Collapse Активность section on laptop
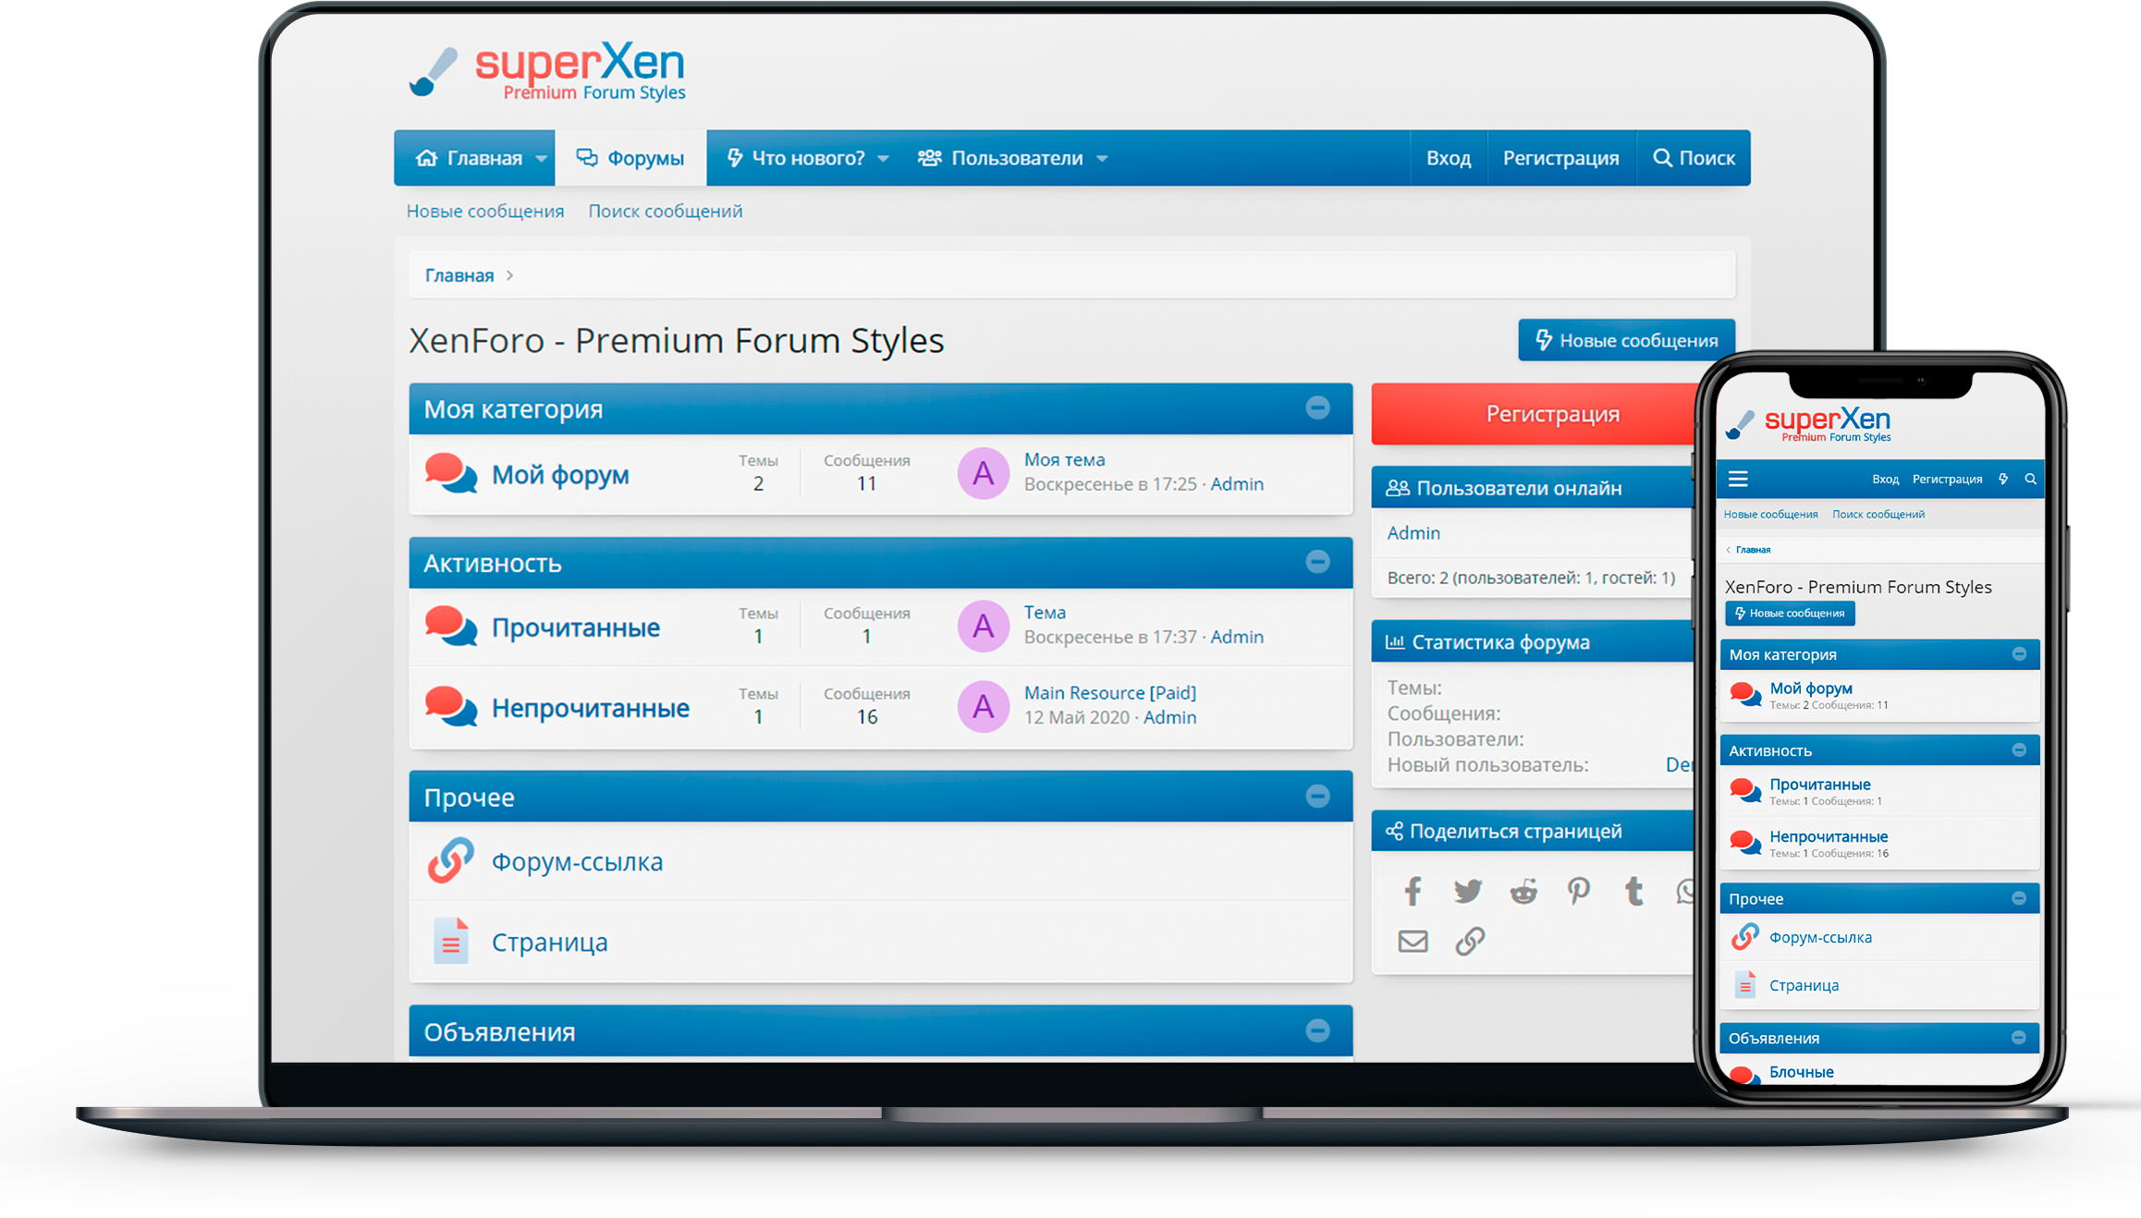The height and width of the screenshot is (1218, 2141). 1318,561
